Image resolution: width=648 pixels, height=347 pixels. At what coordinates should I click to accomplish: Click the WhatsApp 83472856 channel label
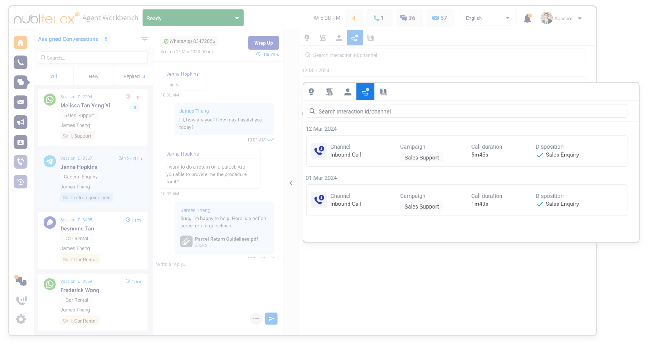(189, 41)
